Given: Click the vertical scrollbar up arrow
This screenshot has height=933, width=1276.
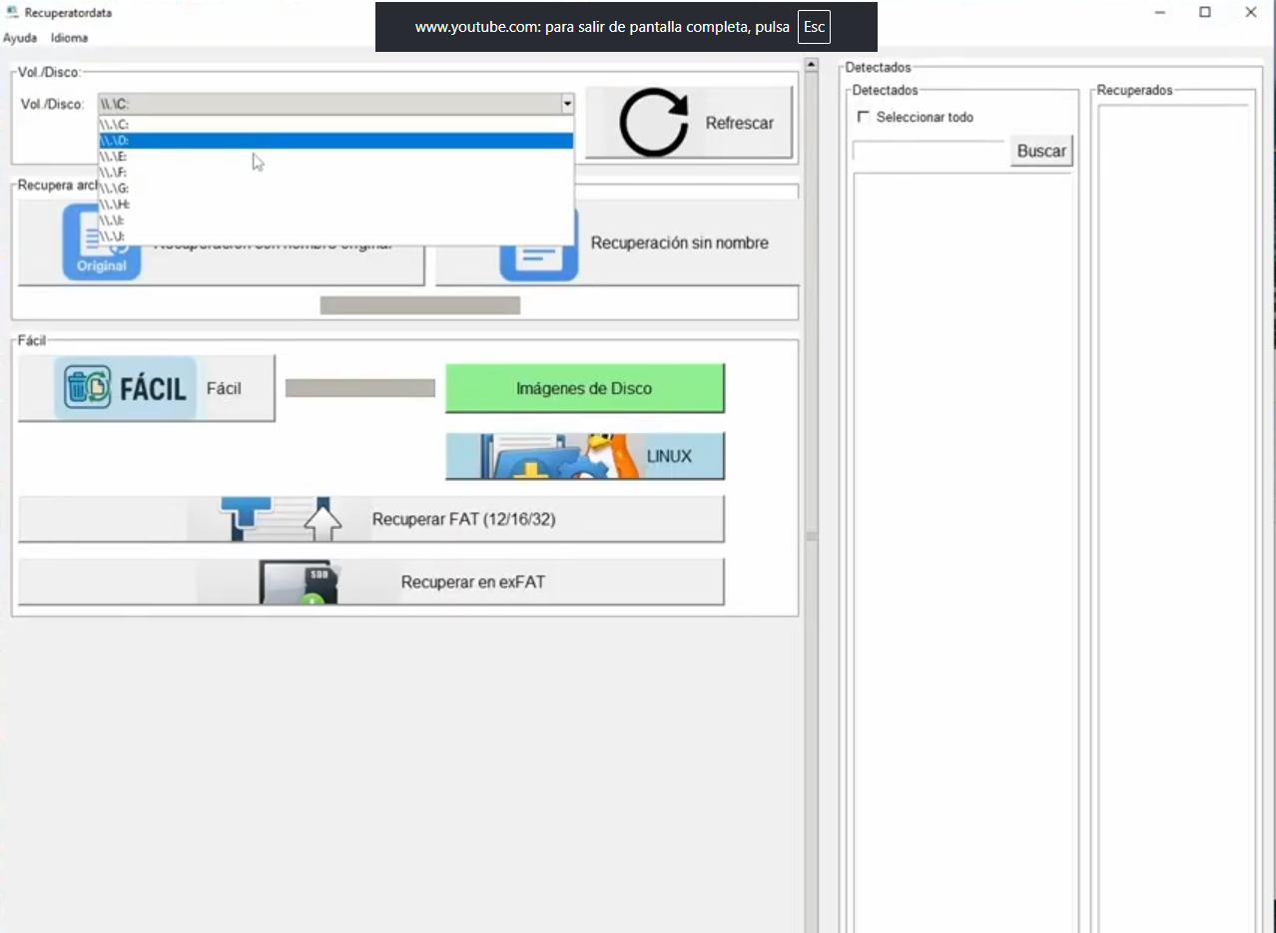Looking at the screenshot, I should click(811, 67).
